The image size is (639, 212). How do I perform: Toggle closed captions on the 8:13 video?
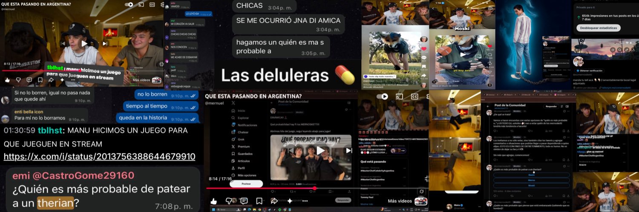coord(152,5)
